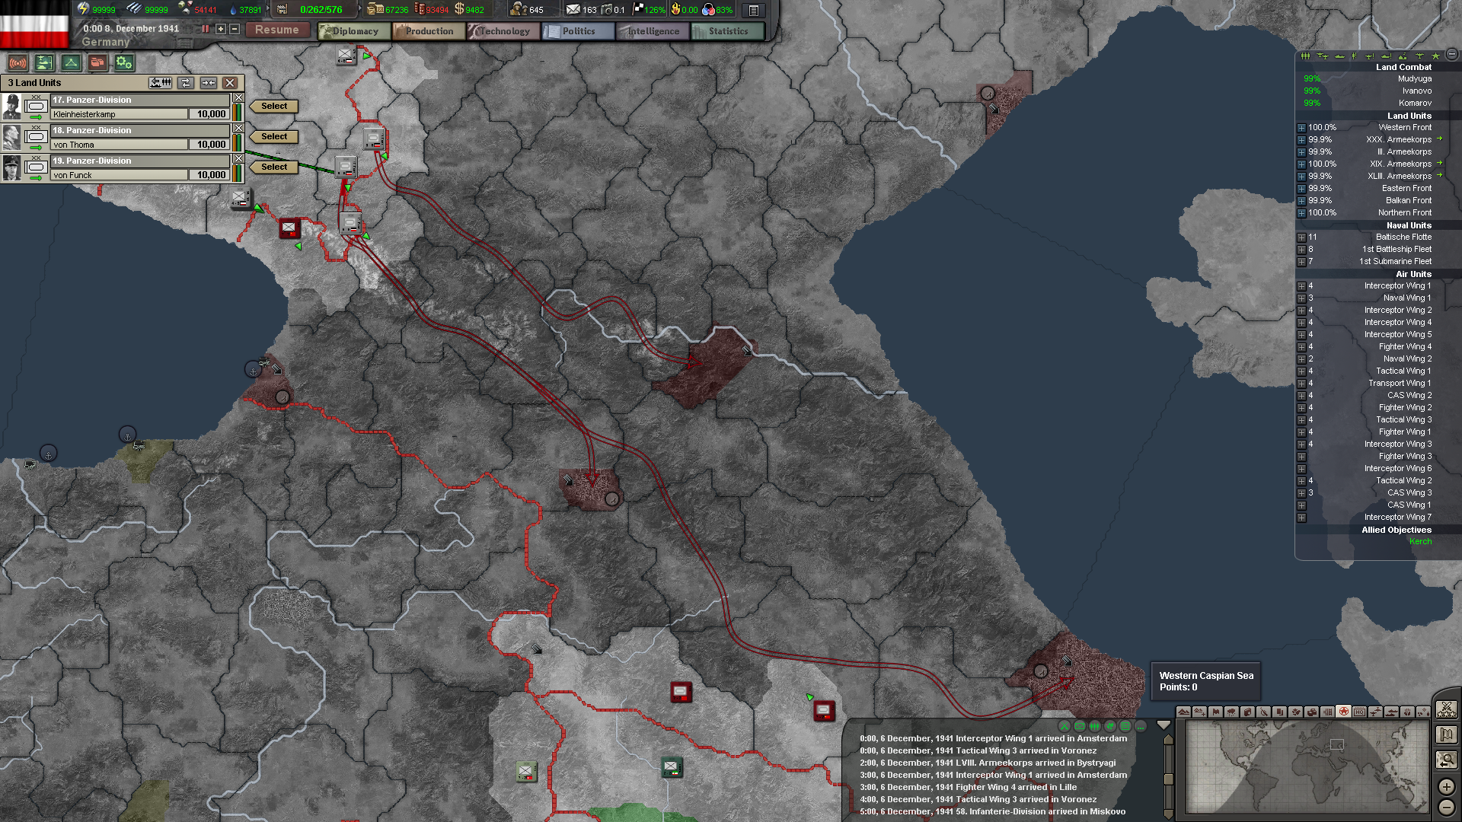1462x822 pixels.
Task: Expand the XIX. Armeekorps entry
Action: tap(1301, 164)
